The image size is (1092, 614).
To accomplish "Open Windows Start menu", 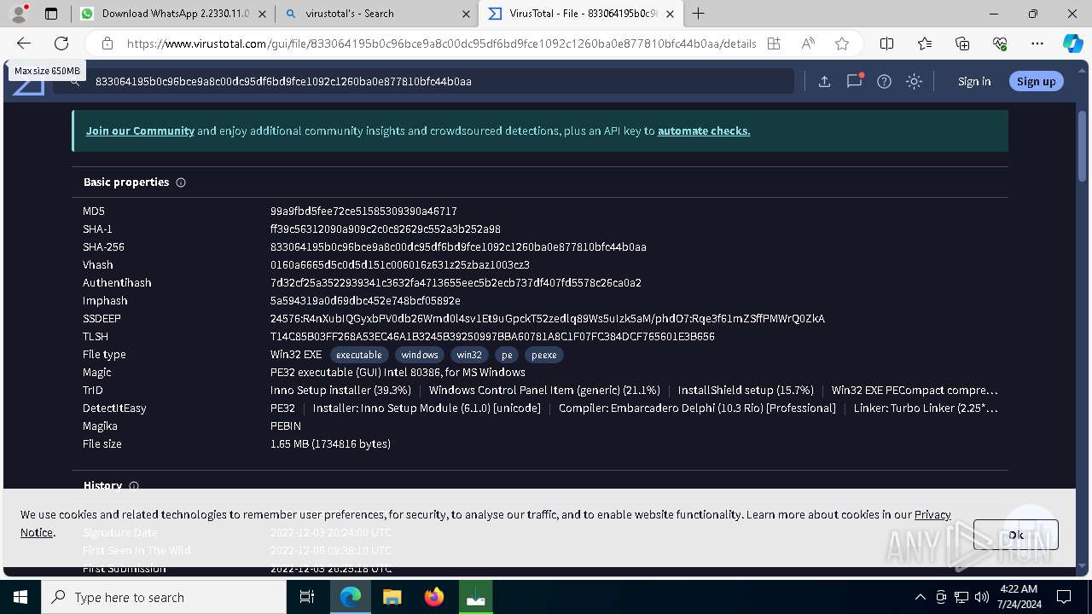I will (20, 597).
